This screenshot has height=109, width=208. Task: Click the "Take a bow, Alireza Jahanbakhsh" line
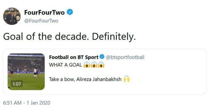coord(85,79)
